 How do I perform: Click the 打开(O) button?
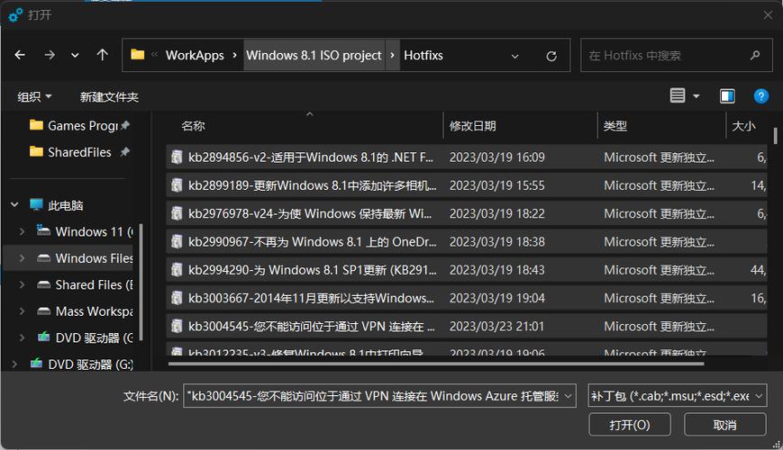pyautogui.click(x=630, y=425)
